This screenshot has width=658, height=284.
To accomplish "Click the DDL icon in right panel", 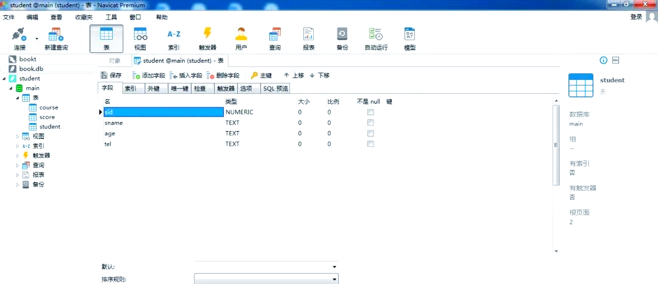I will [x=615, y=60].
